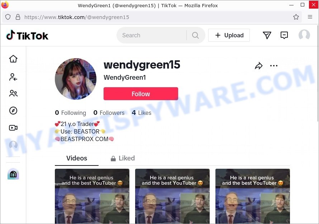Viewport: 319px width, 224px height.
Task: Open the inbox notifications icon
Action: click(284, 35)
